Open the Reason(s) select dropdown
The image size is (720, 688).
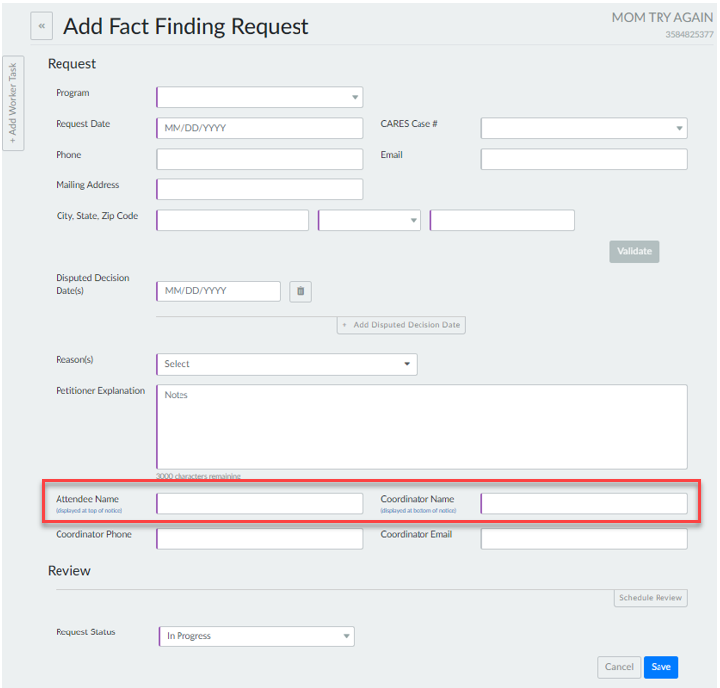(286, 364)
